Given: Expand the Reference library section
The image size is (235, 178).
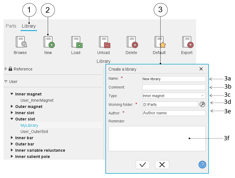Looking at the screenshot, I should 6,69.
